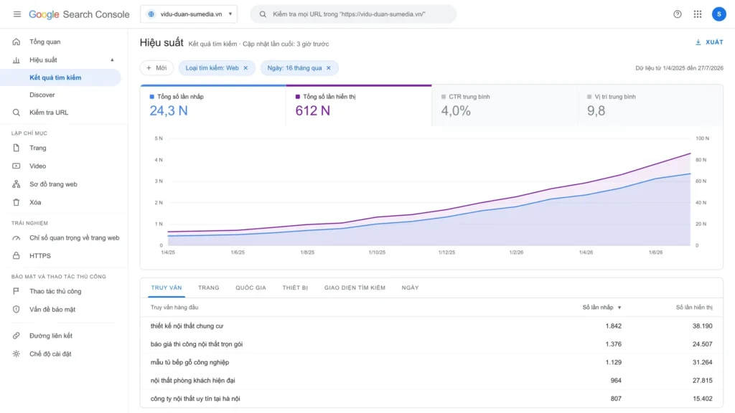
Task: Click the lock icon beside HTTPS
Action: pos(17,256)
